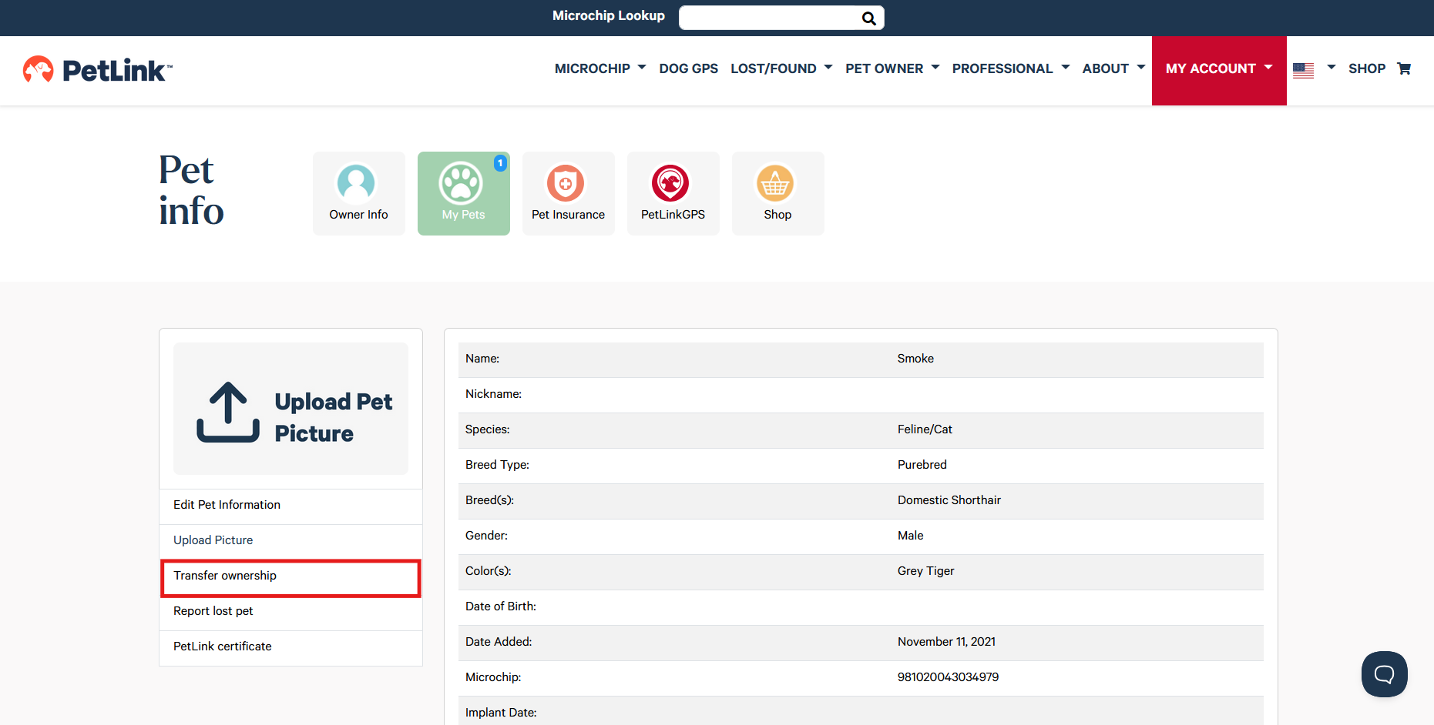1434x725 pixels.
Task: Click the Pet info page heading
Action: pyautogui.click(x=191, y=190)
